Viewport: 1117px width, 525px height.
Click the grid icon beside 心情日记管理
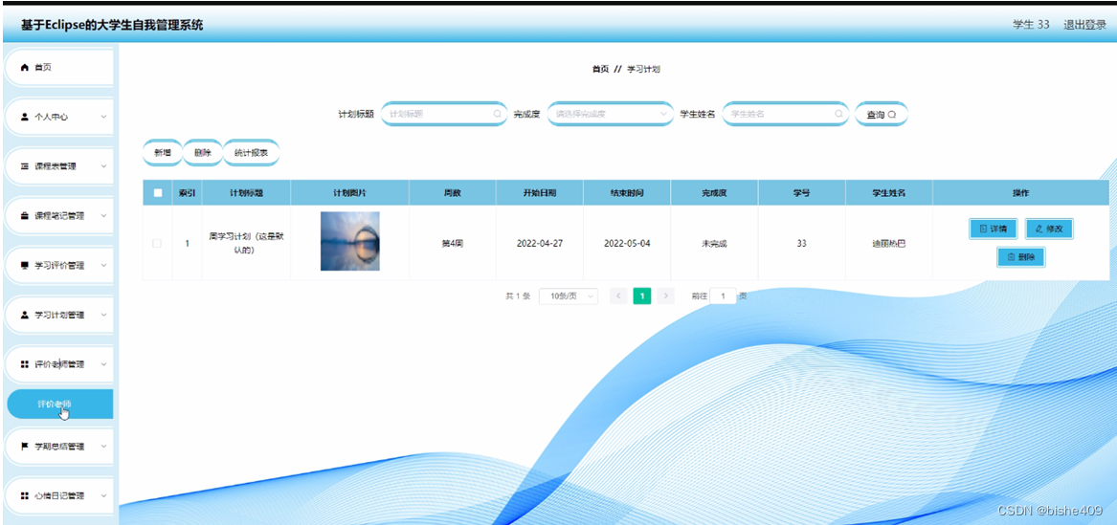click(x=25, y=495)
